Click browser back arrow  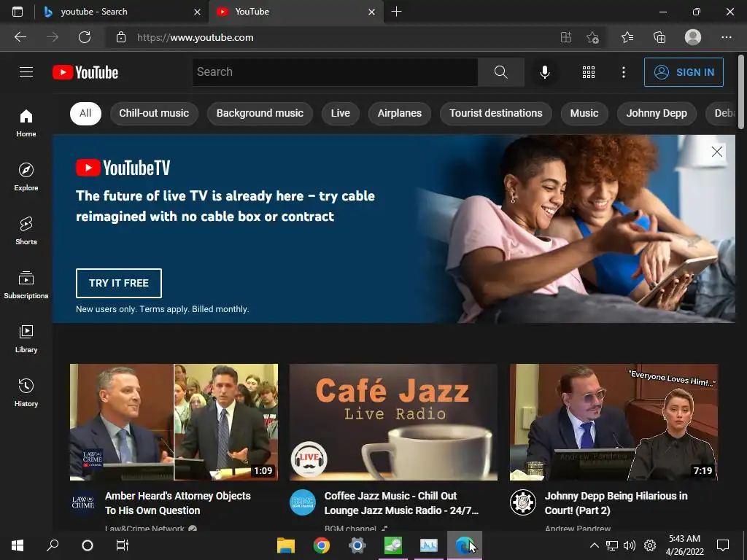click(x=20, y=37)
